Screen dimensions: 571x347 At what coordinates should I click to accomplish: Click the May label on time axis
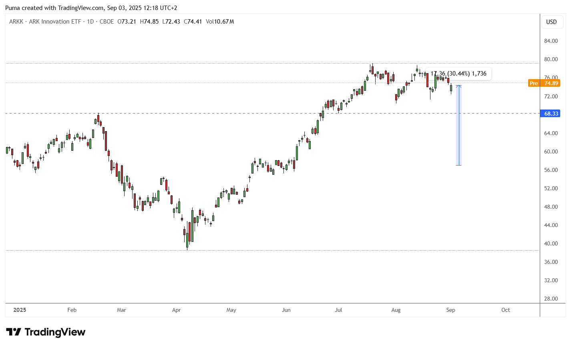(231, 310)
